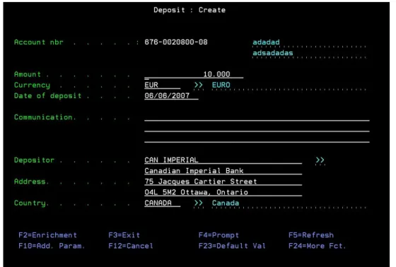Viewport: 396px width, 267px height.
Task: Click the Address label
Action: click(30, 182)
